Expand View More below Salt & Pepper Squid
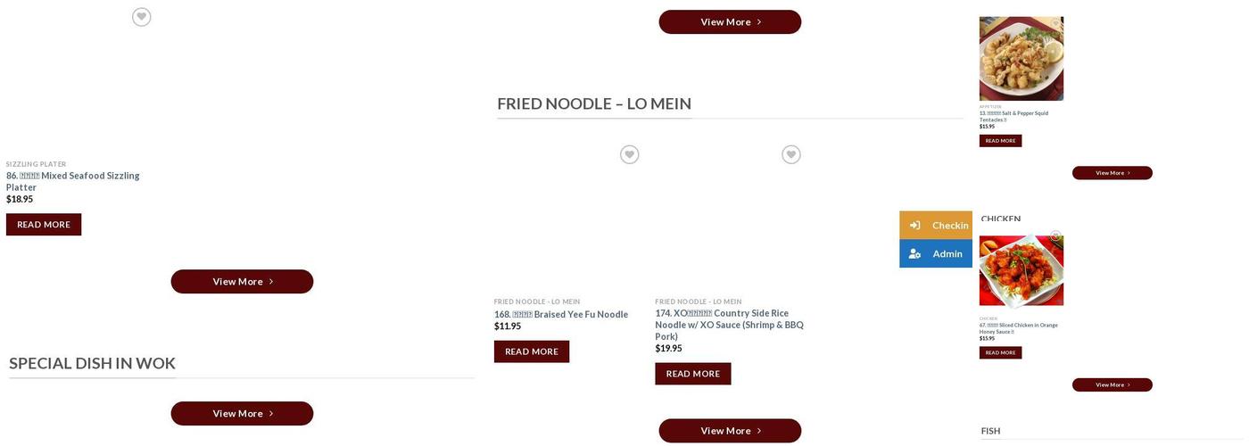The image size is (1249, 446). (1112, 173)
